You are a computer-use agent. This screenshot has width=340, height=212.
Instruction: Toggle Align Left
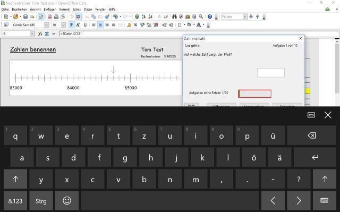93,25
